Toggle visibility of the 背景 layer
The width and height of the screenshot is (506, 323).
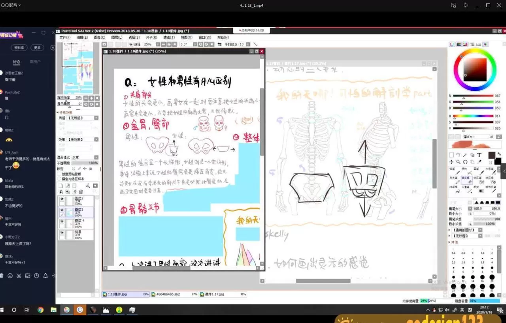(62, 234)
